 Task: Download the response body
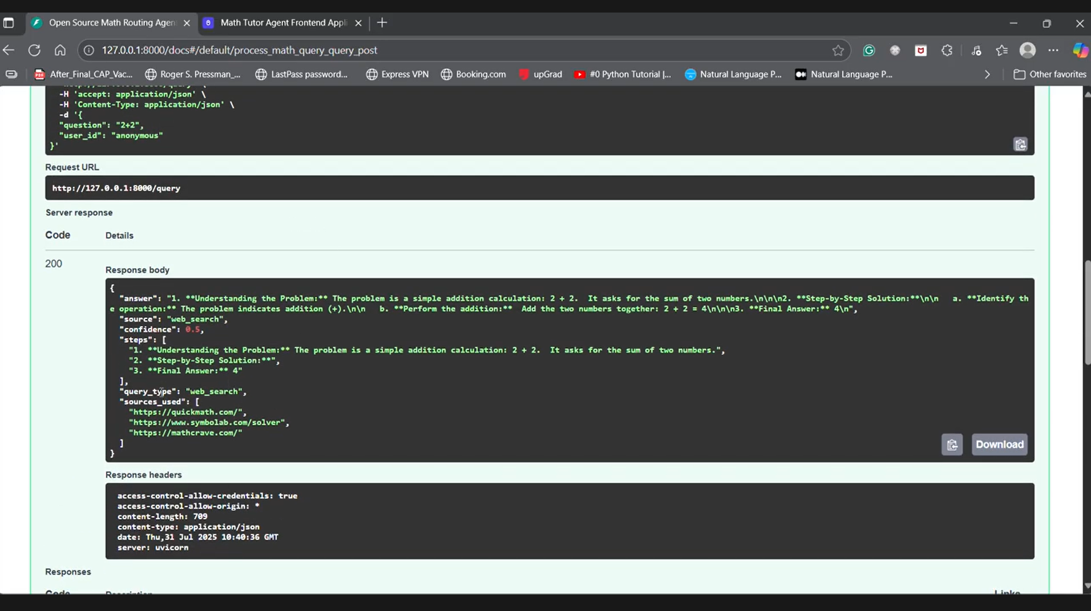pos(1000,444)
